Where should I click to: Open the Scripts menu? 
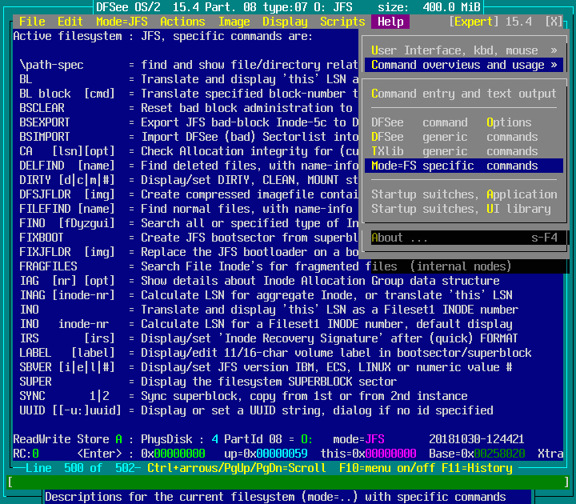click(x=342, y=22)
